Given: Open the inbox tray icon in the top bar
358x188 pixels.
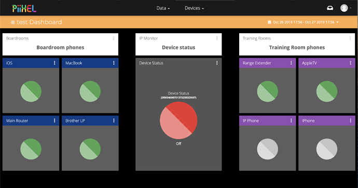Looking at the screenshot, I should (x=330, y=8).
